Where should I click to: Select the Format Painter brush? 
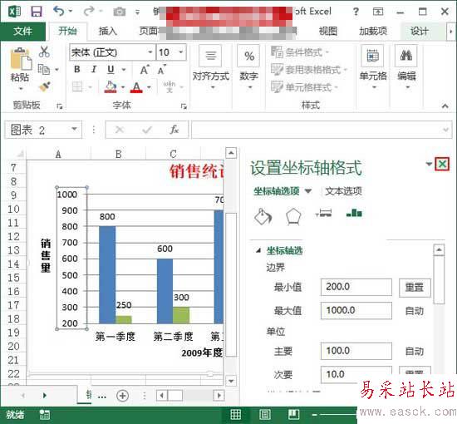tap(44, 86)
